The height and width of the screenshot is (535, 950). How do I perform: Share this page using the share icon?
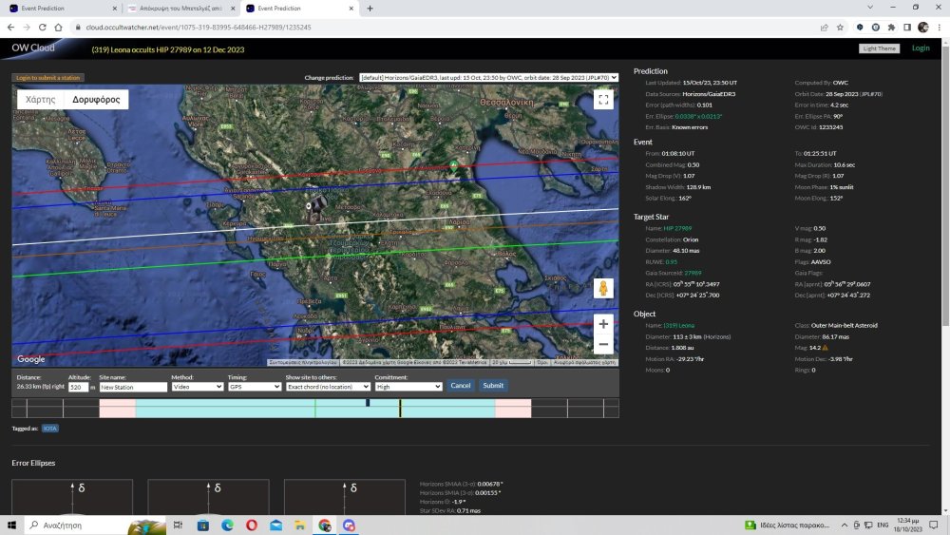(x=824, y=28)
